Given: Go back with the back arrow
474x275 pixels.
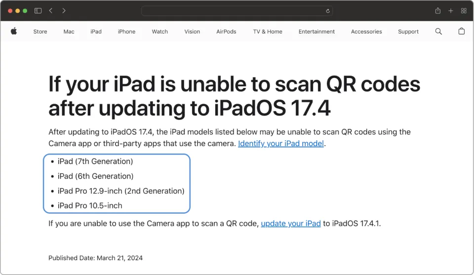Looking at the screenshot, I should pos(51,10).
